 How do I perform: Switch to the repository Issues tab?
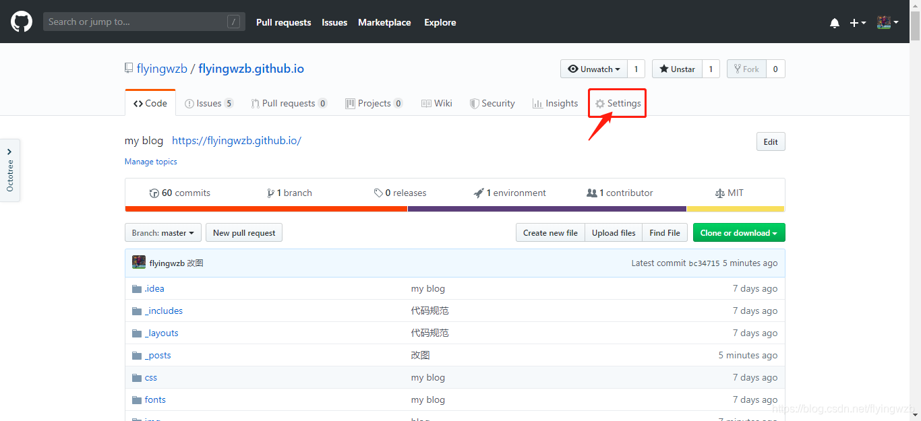point(209,103)
